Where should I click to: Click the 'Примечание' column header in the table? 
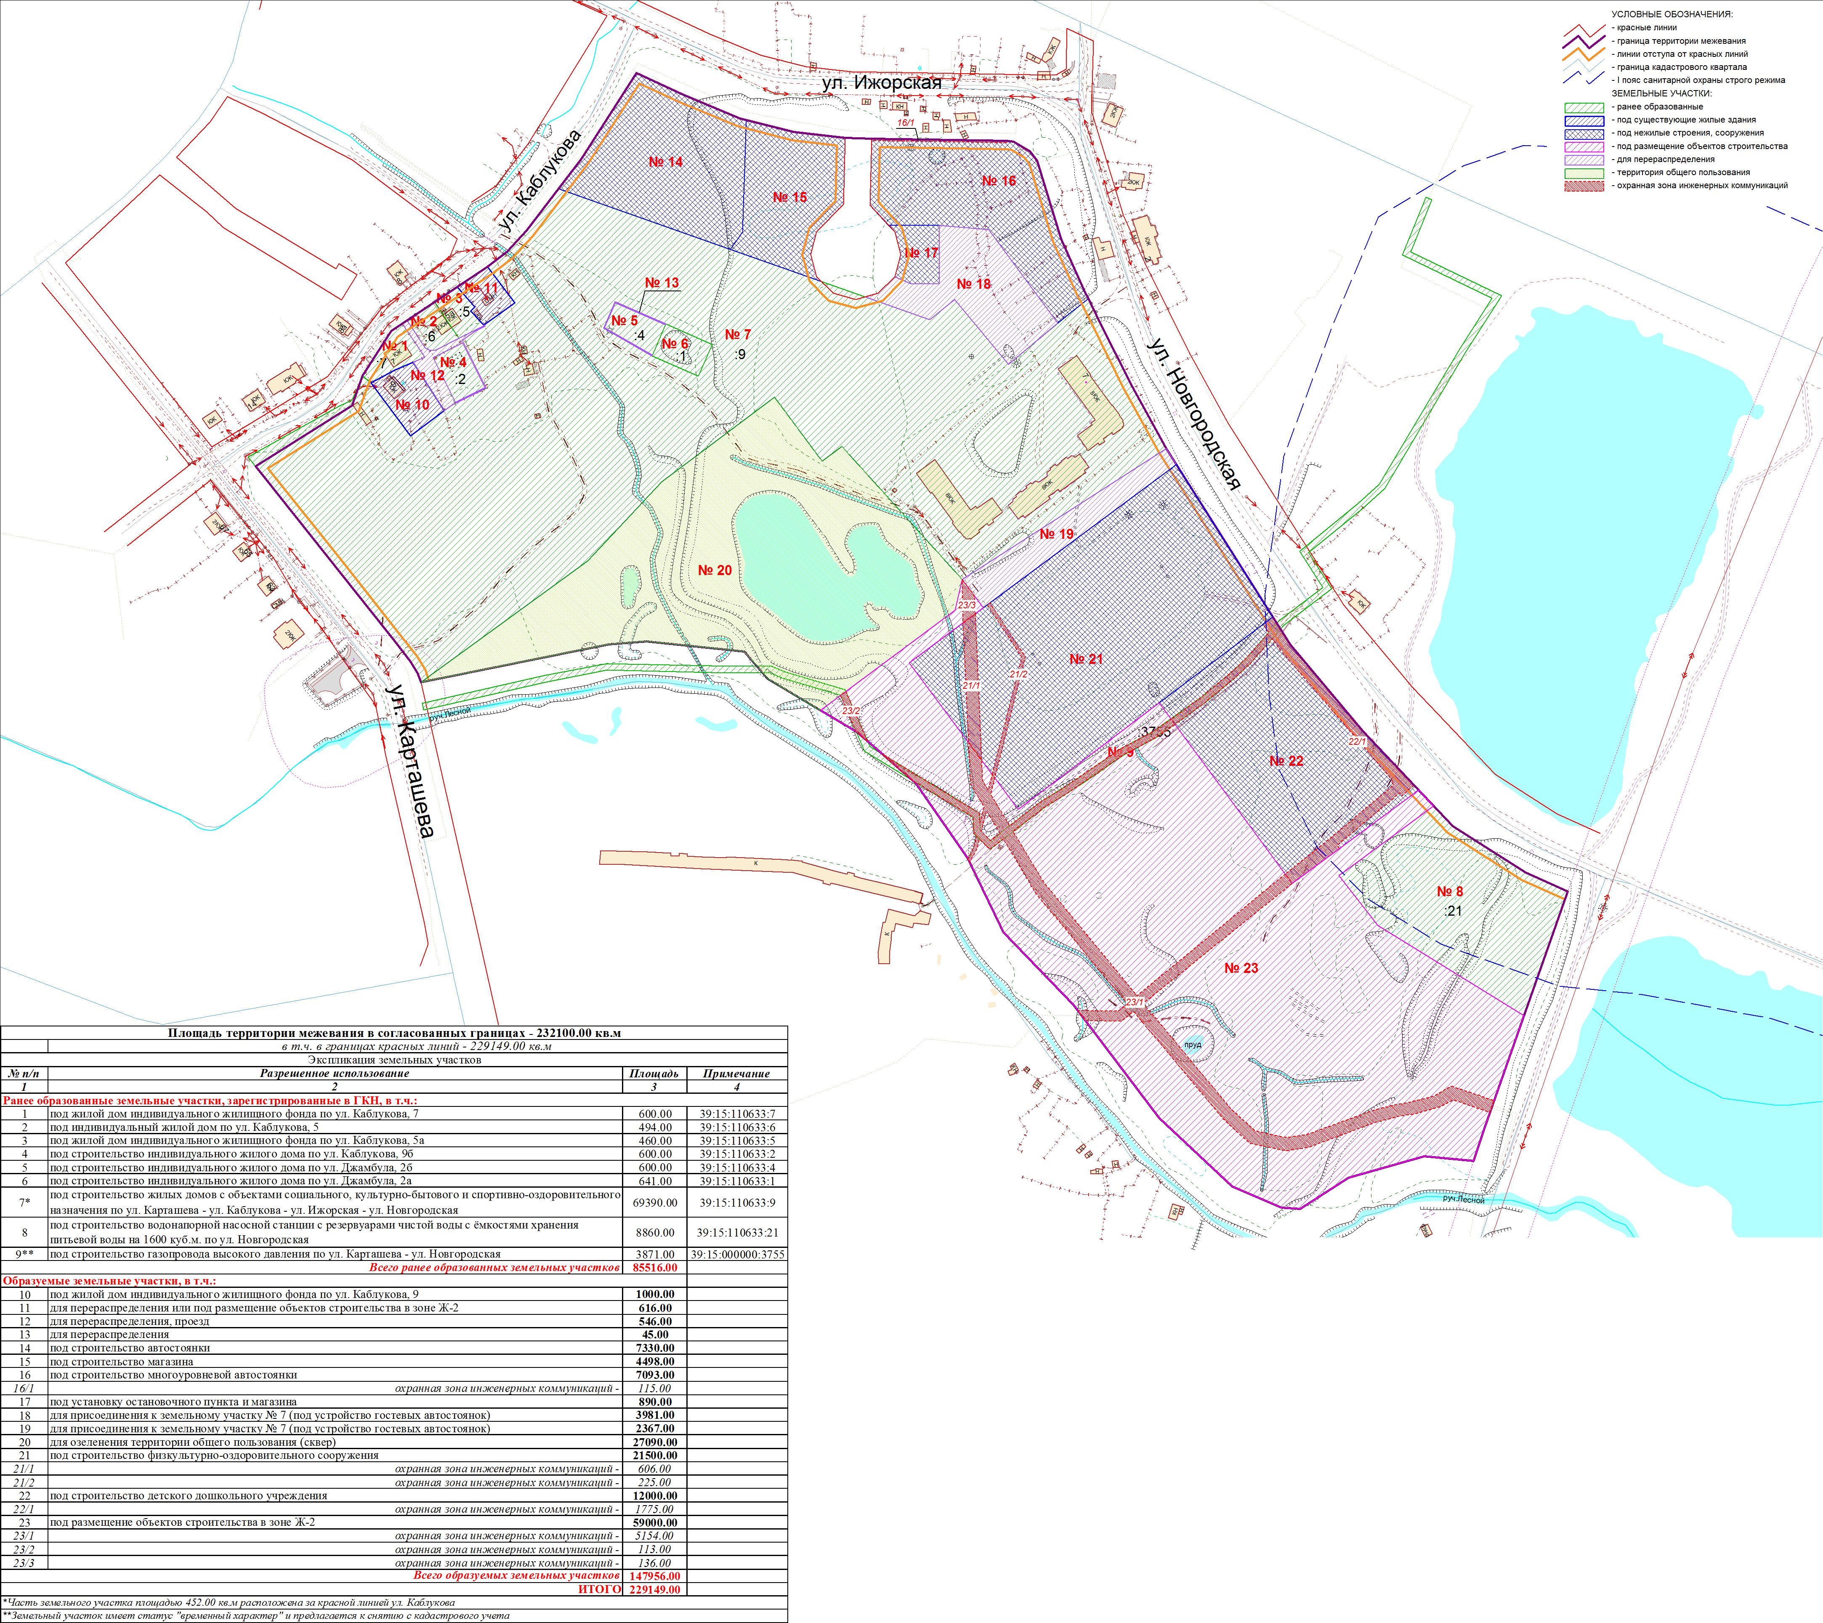click(x=737, y=1074)
